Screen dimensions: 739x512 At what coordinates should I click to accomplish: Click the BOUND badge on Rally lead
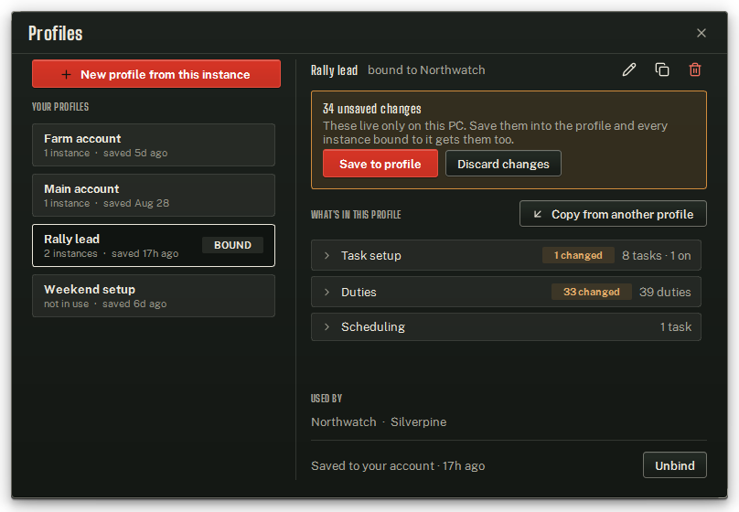pos(233,245)
